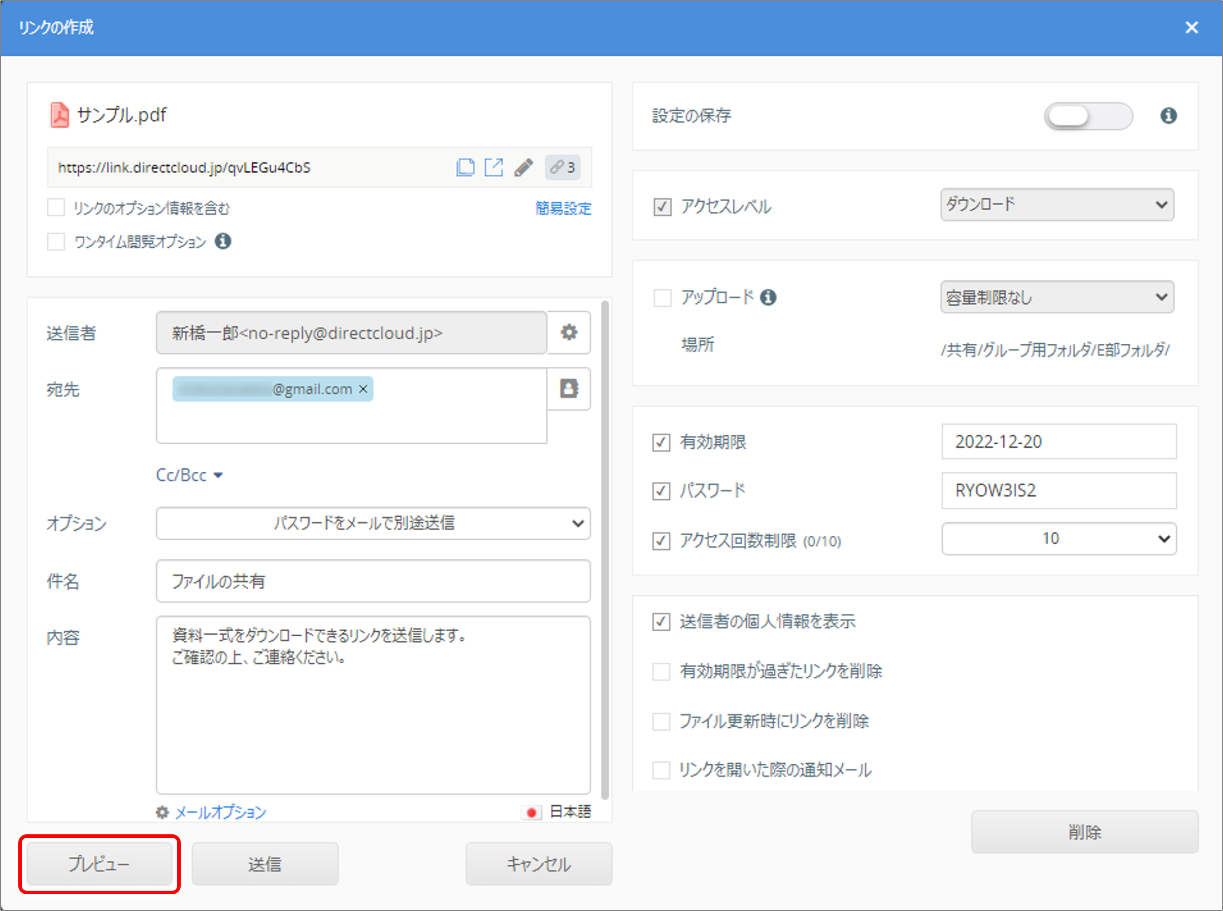This screenshot has width=1223, height=911.
Task: Open パスワードをメールで別途送信 option dropdown
Action: click(373, 523)
